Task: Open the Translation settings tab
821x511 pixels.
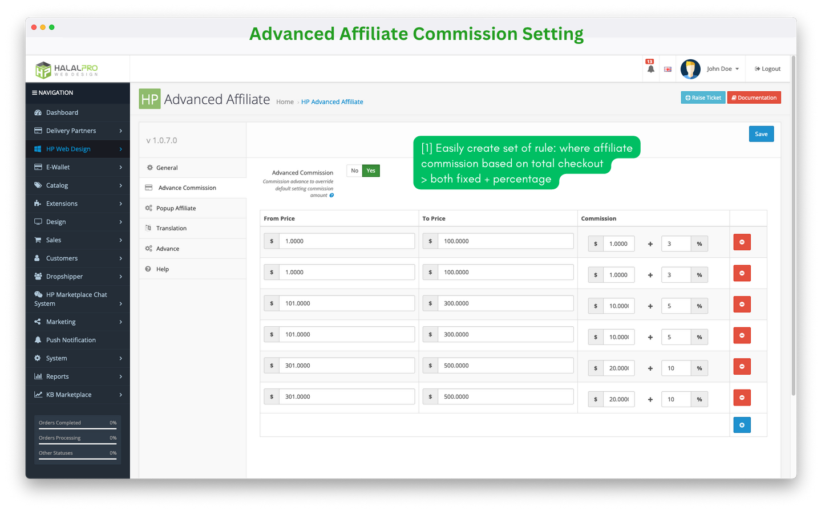Action: [171, 228]
